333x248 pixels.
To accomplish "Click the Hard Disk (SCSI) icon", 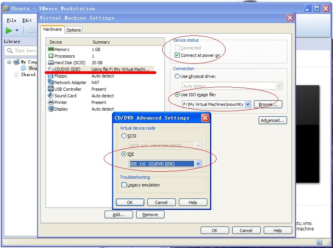I will (51, 62).
